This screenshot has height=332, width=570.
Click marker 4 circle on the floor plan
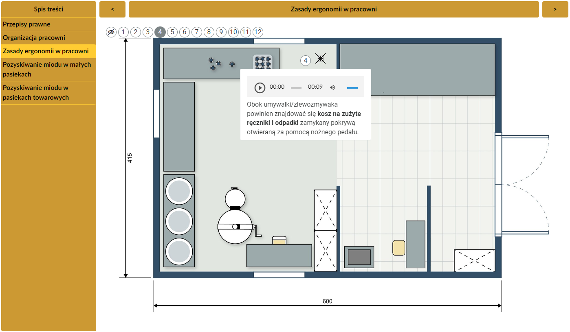click(306, 61)
